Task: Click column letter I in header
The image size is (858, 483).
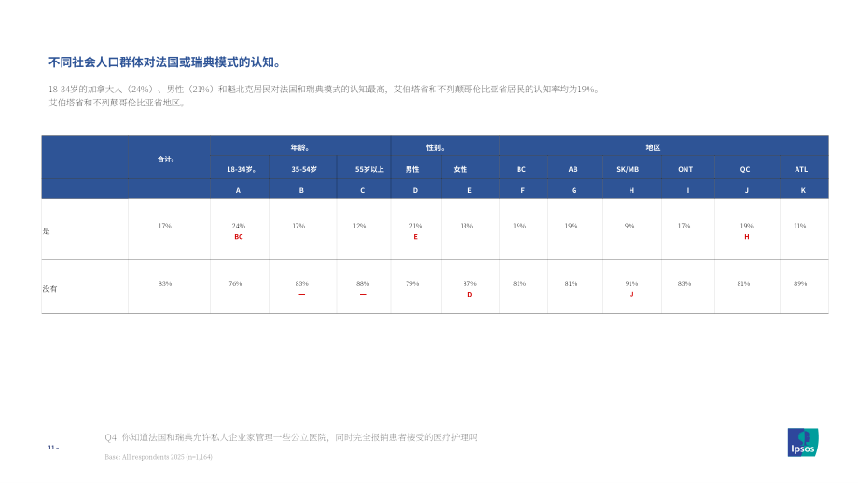Action: pos(688,190)
